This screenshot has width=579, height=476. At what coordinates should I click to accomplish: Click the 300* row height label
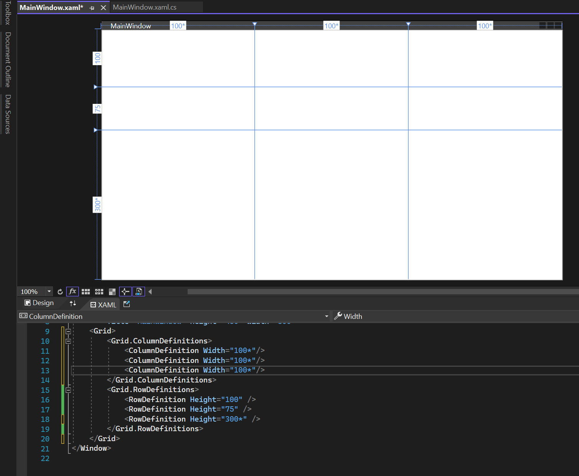(x=97, y=205)
